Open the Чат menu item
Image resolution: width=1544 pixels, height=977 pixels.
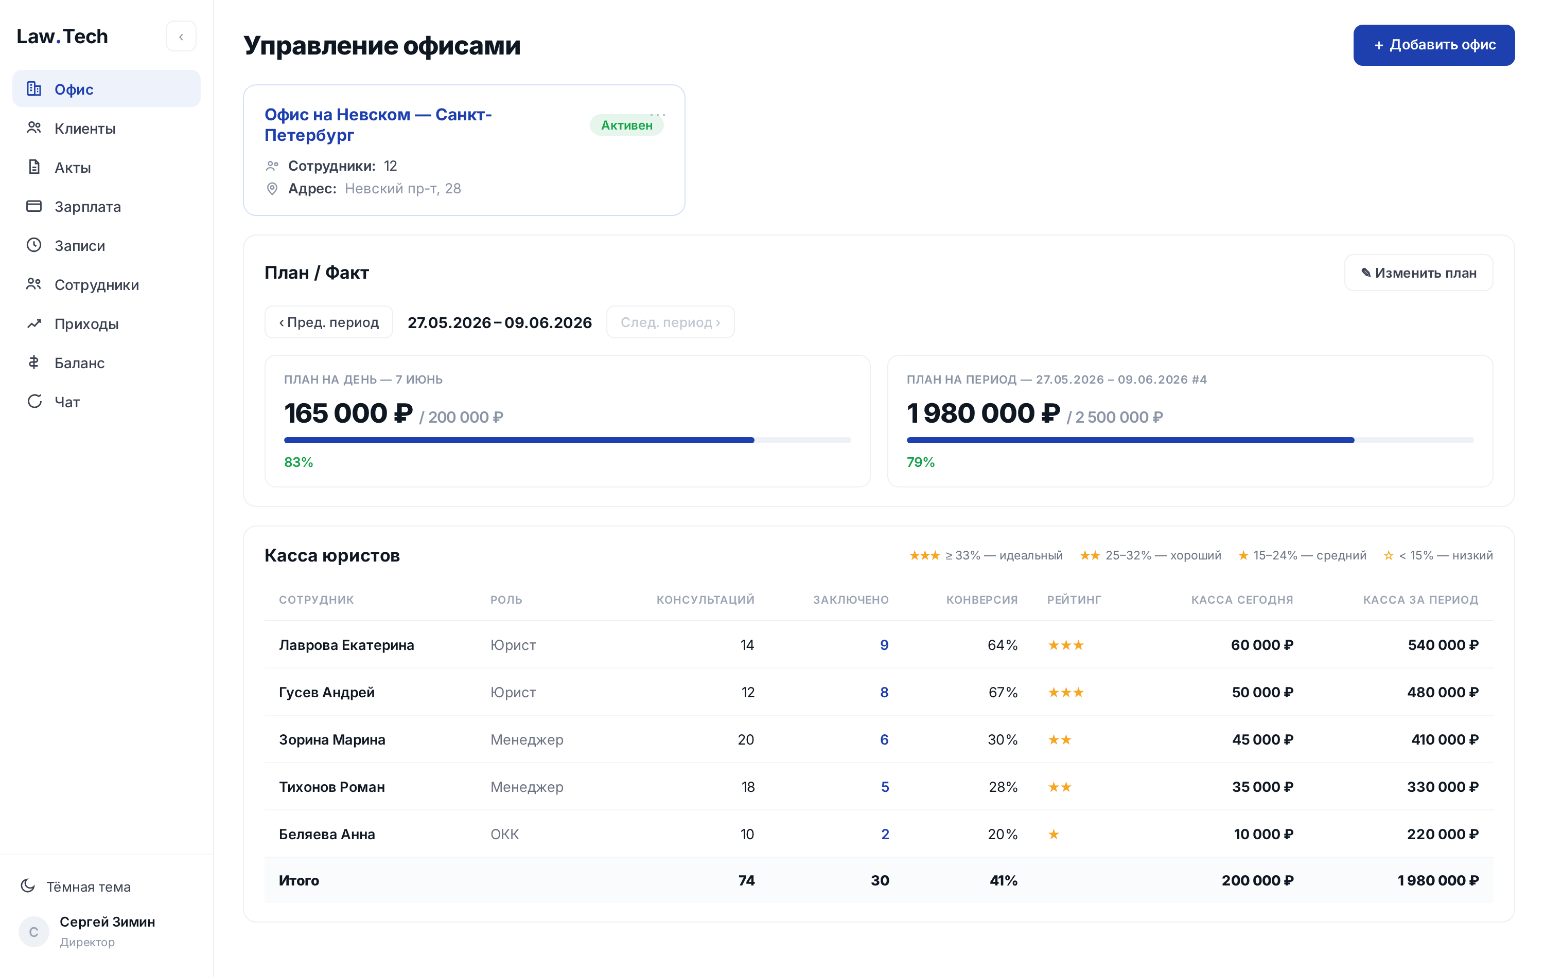pos(107,402)
